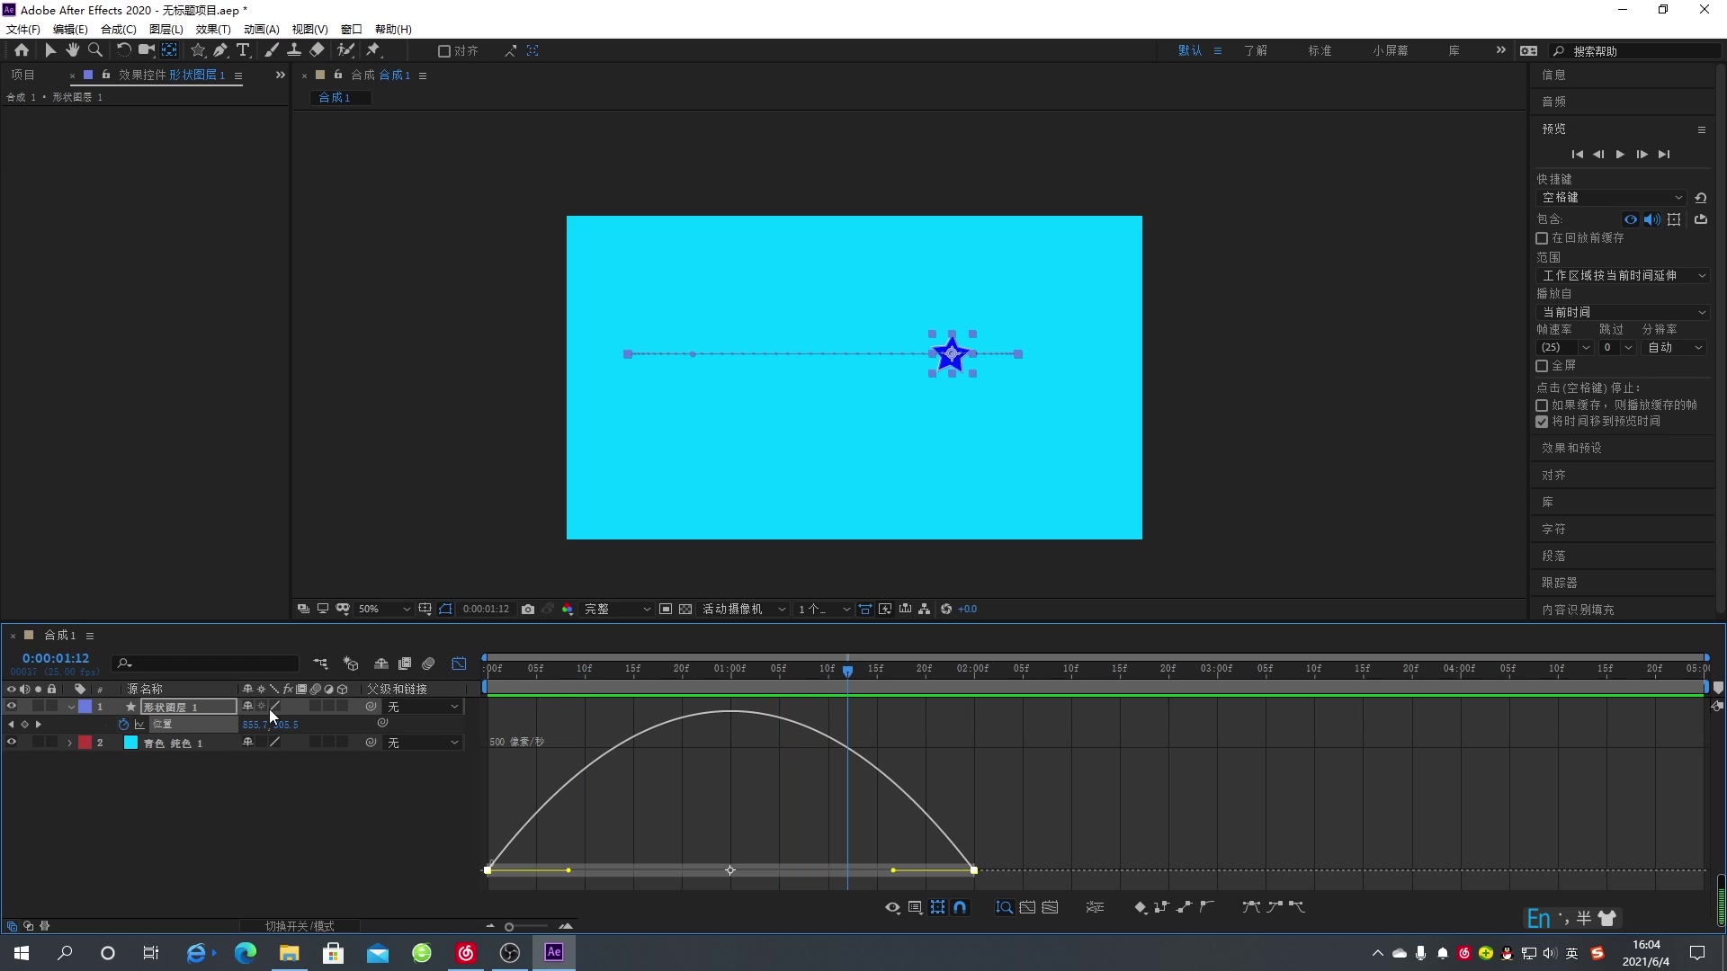Select the Pen tool in toolbar
The image size is (1727, 971).
(220, 50)
